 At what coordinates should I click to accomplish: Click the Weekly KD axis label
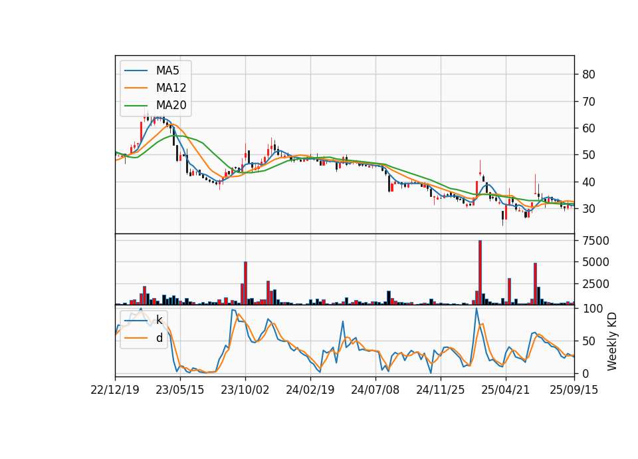[611, 341]
